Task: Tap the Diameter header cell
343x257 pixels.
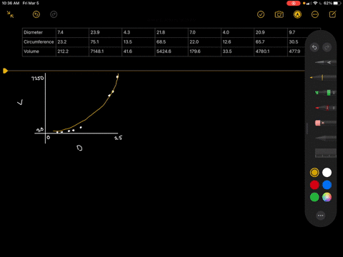Action: [x=39, y=32]
